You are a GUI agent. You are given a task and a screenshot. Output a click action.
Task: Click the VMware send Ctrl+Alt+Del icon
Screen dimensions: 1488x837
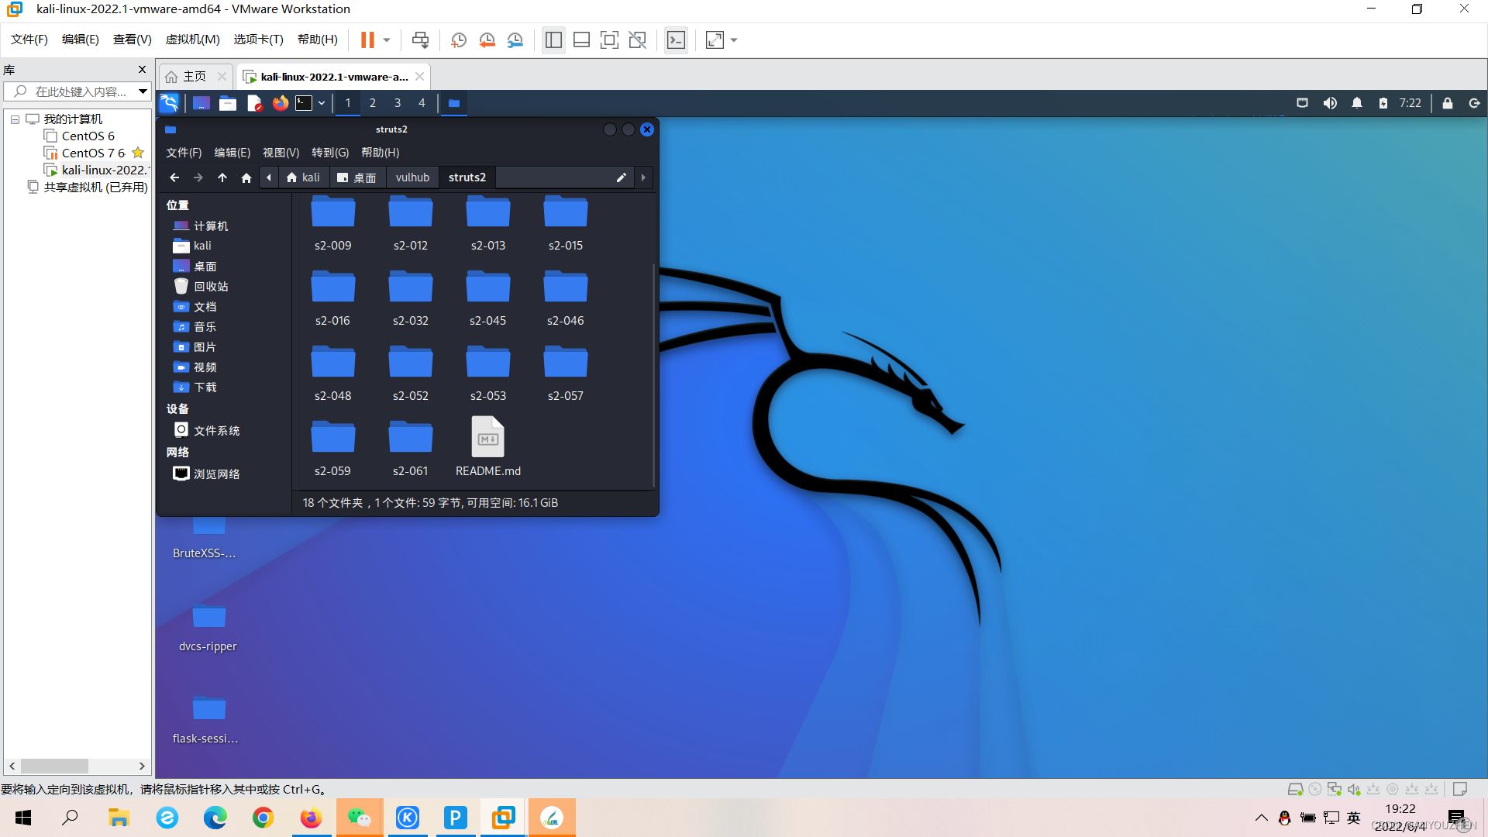420,40
